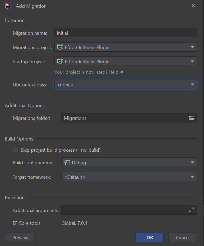Click the Help link about unlisted projects
The height and width of the screenshot is (246, 204).
(113, 72)
